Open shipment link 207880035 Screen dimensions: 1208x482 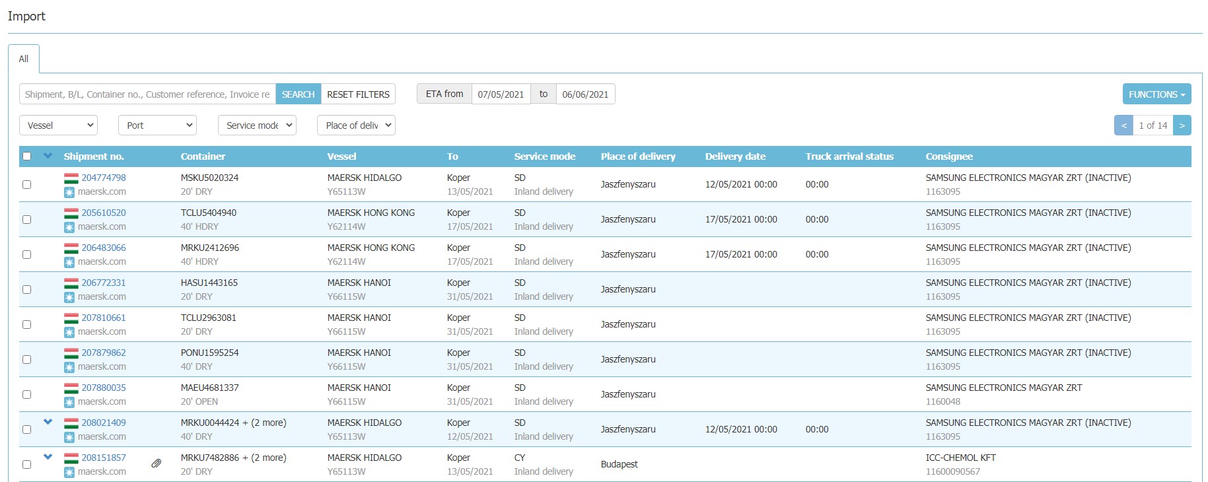tap(104, 388)
